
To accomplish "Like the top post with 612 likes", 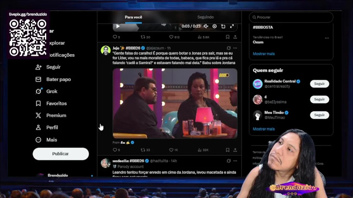I will pos(174,37).
